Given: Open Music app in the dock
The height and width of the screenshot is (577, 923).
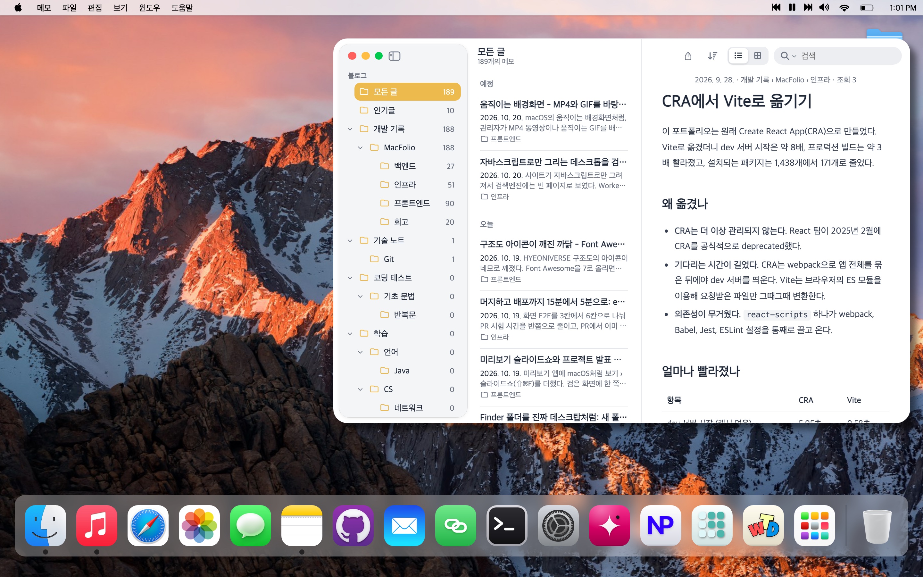Looking at the screenshot, I should [96, 525].
